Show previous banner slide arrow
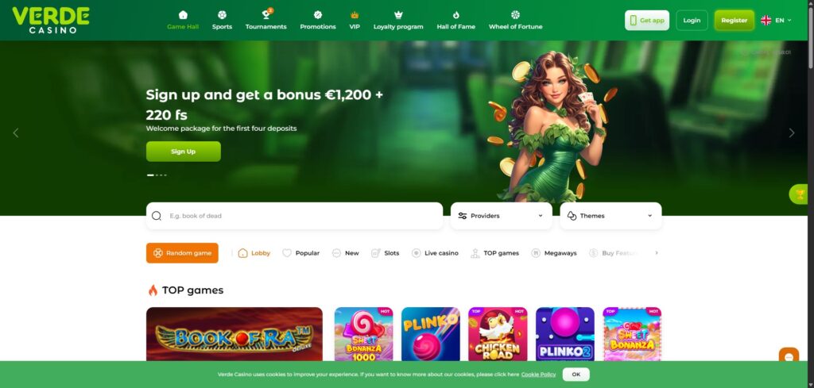The width and height of the screenshot is (814, 388). tap(16, 133)
